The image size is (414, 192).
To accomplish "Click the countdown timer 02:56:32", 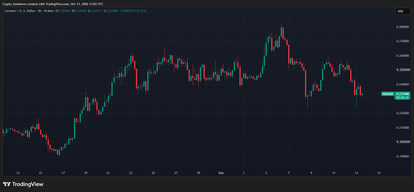I will (403, 98).
